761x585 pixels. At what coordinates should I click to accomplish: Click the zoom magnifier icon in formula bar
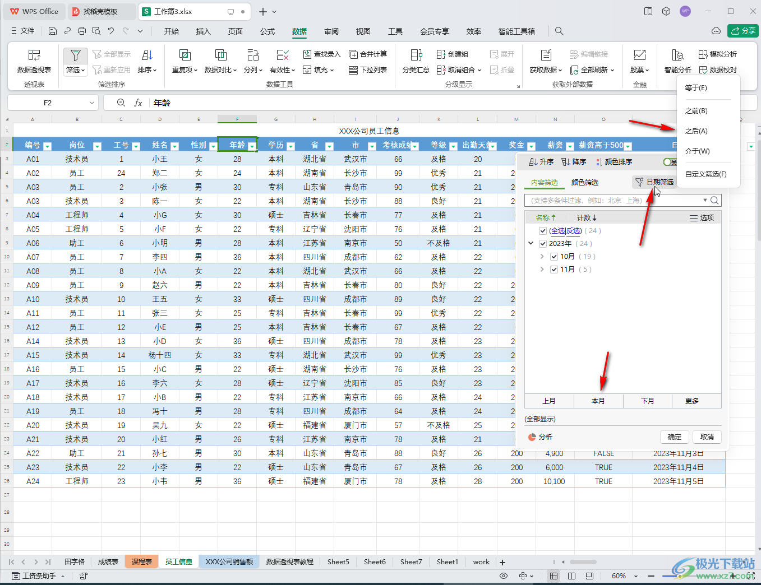pyautogui.click(x=121, y=103)
